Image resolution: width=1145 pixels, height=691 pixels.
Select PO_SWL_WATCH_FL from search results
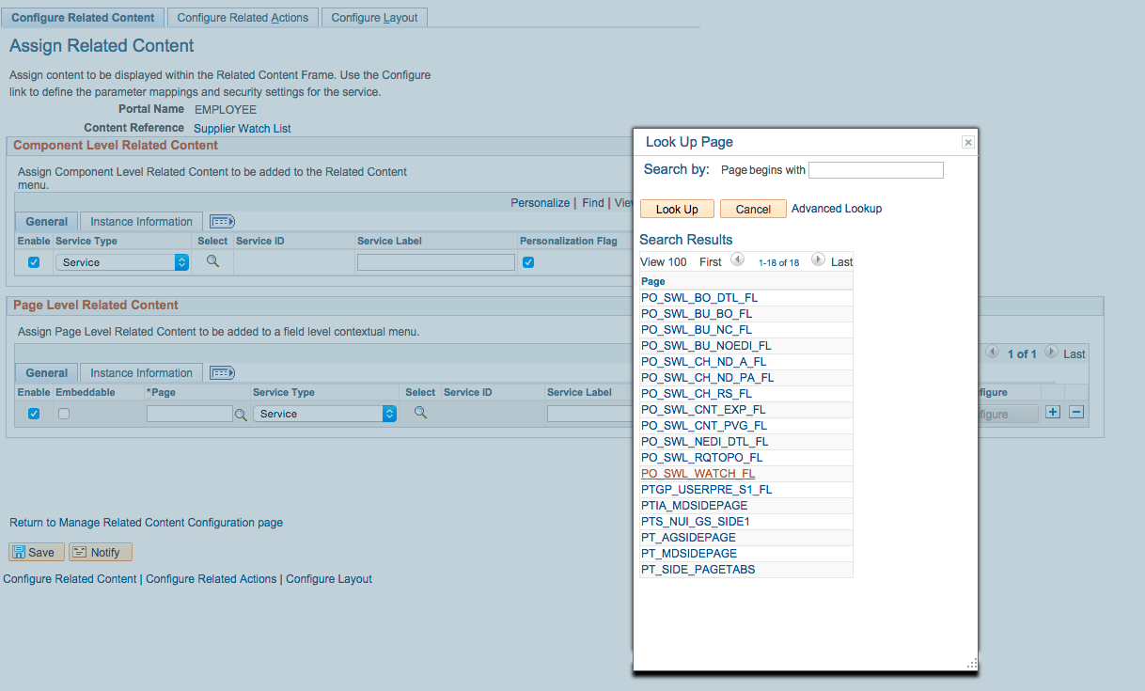(698, 474)
